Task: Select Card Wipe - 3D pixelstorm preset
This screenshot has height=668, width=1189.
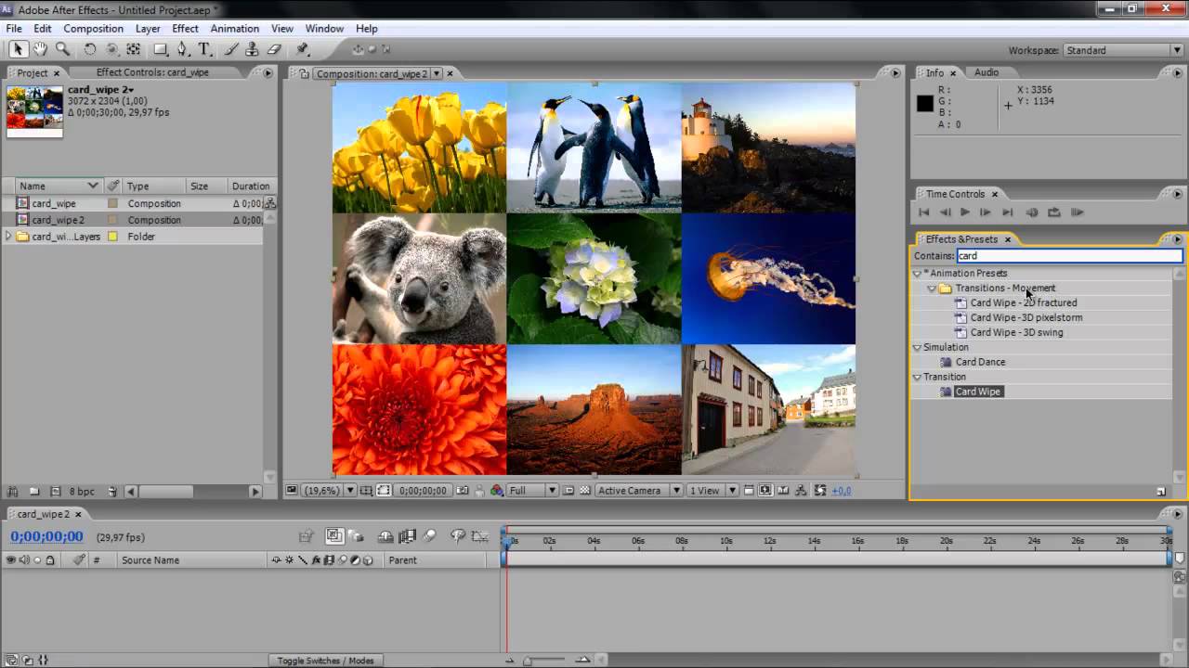Action: click(x=1026, y=318)
